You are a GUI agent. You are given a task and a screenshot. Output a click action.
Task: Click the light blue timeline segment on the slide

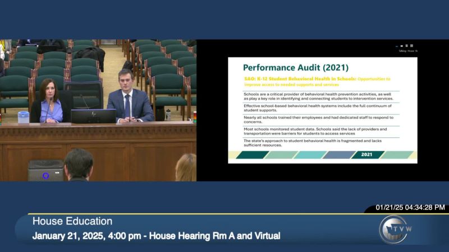point(309,155)
